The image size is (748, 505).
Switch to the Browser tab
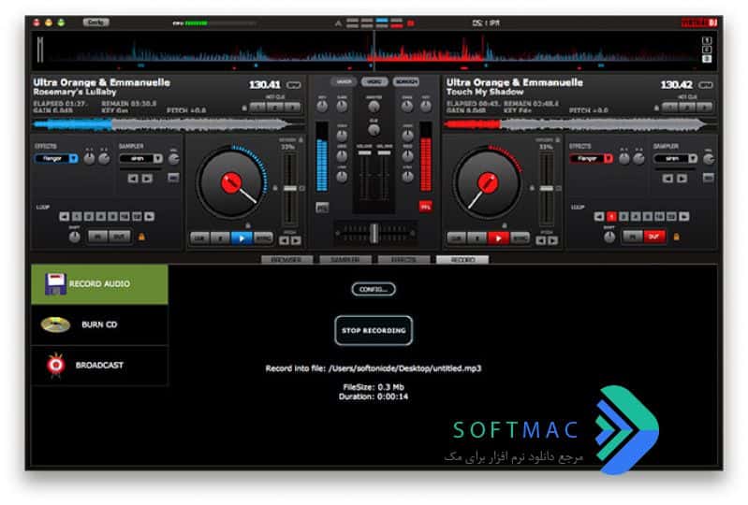286,260
